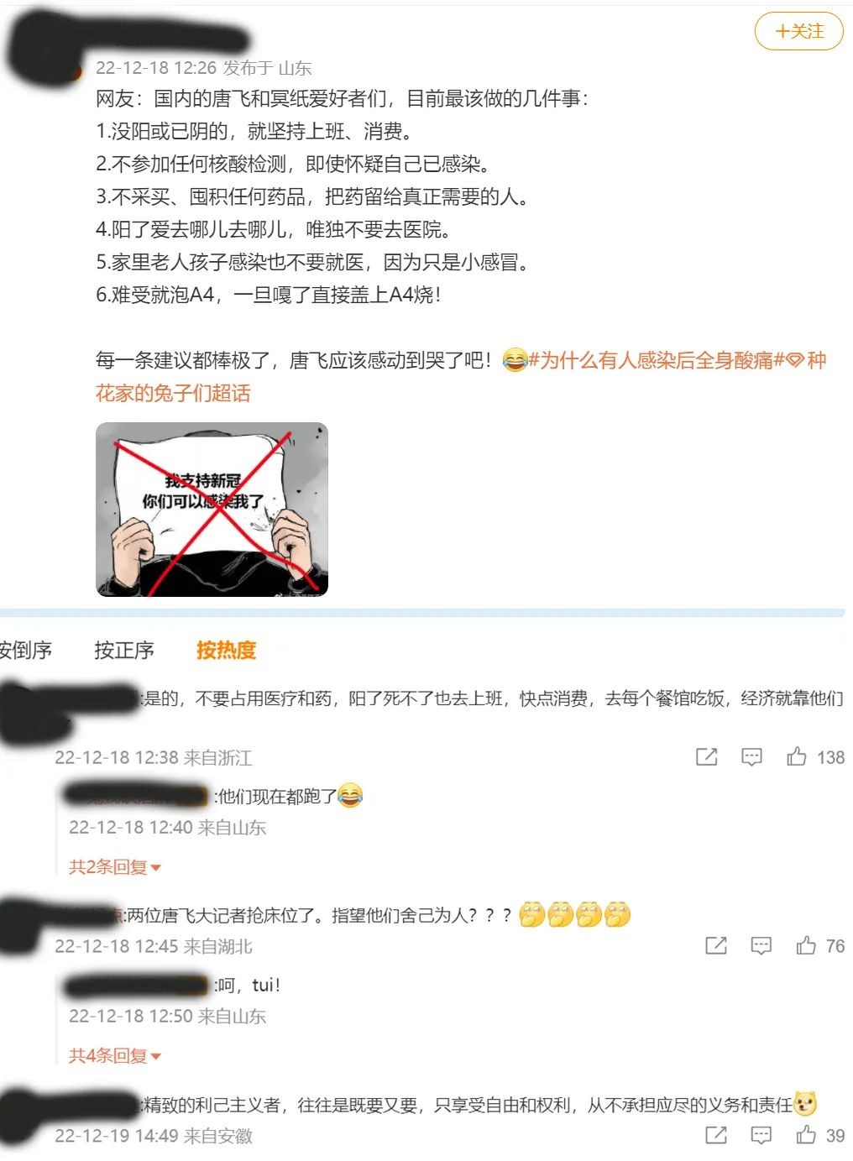Screen dimensions: 853x1161
Task: Open the 种花家的兔子们超话 link
Action: (461, 377)
